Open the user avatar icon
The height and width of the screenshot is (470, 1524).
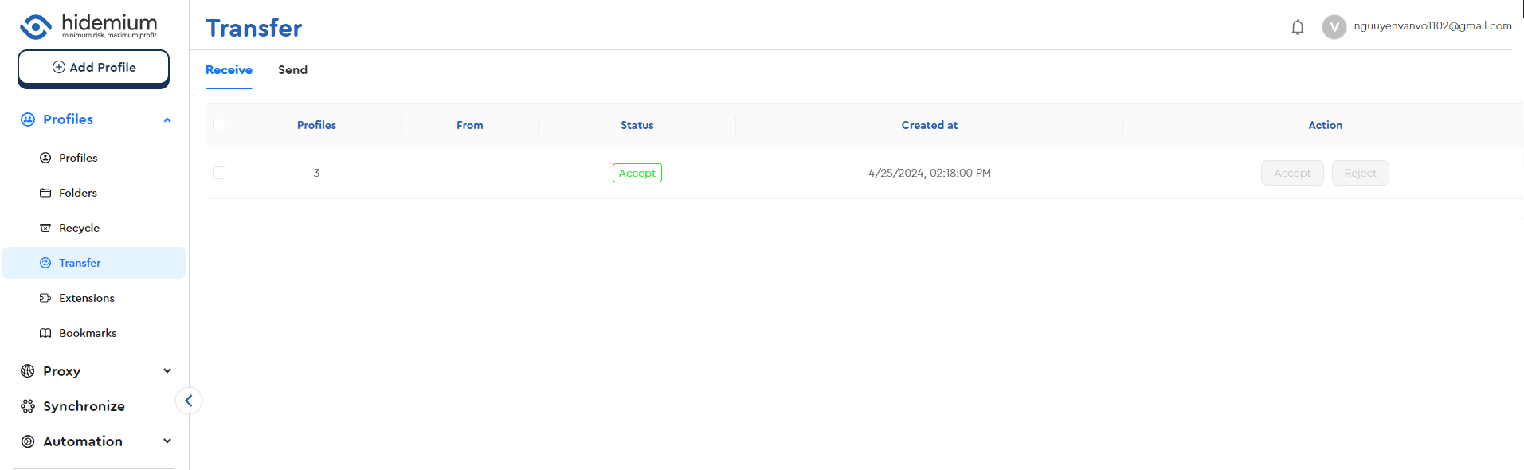pos(1334,27)
